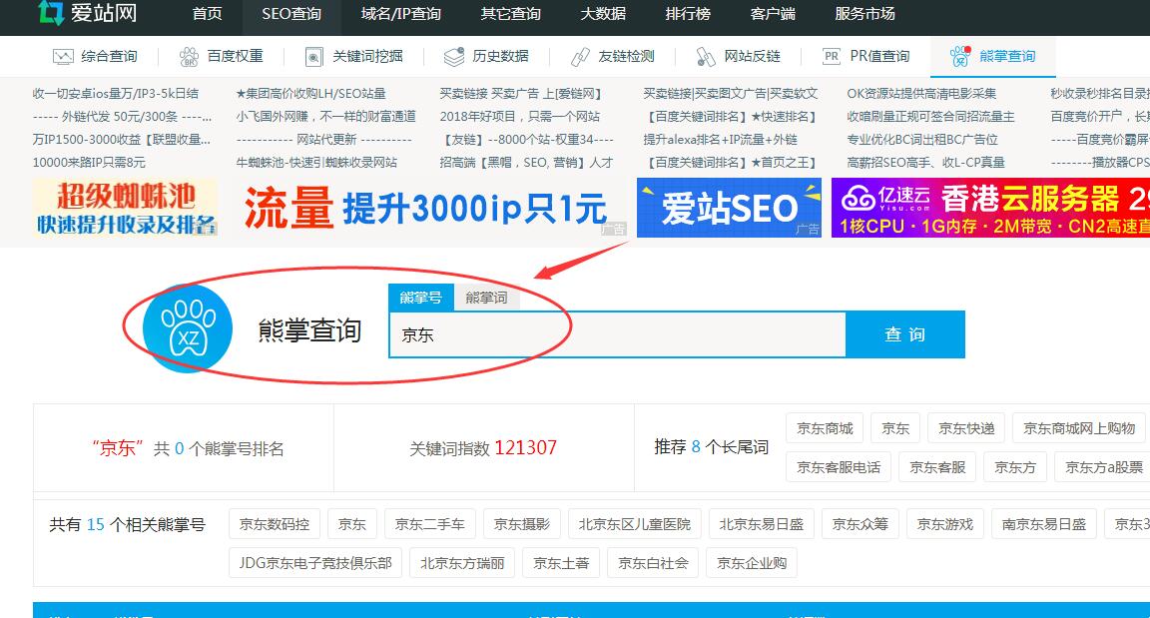This screenshot has width=1150, height=618.
Task: Open the 京东企业购 related account
Action: (752, 563)
